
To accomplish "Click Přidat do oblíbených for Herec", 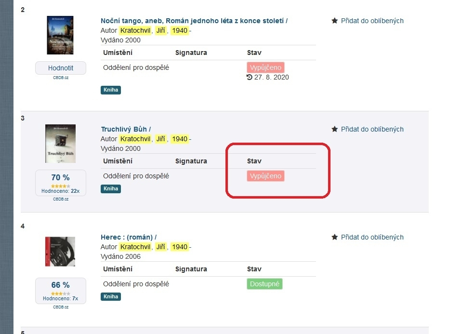I will click(372, 237).
